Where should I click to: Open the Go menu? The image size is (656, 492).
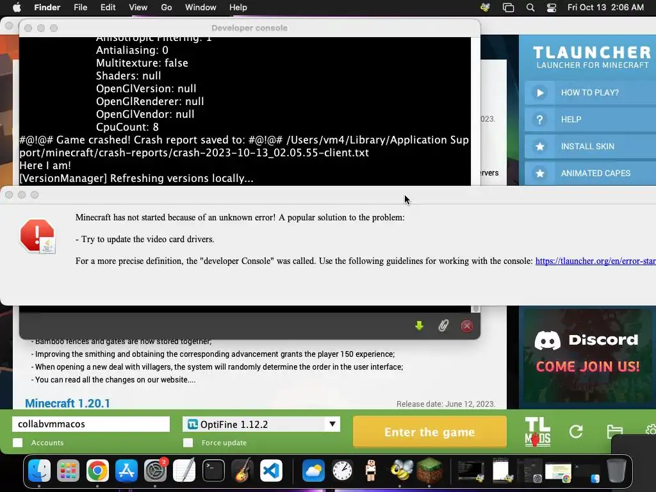(x=167, y=8)
